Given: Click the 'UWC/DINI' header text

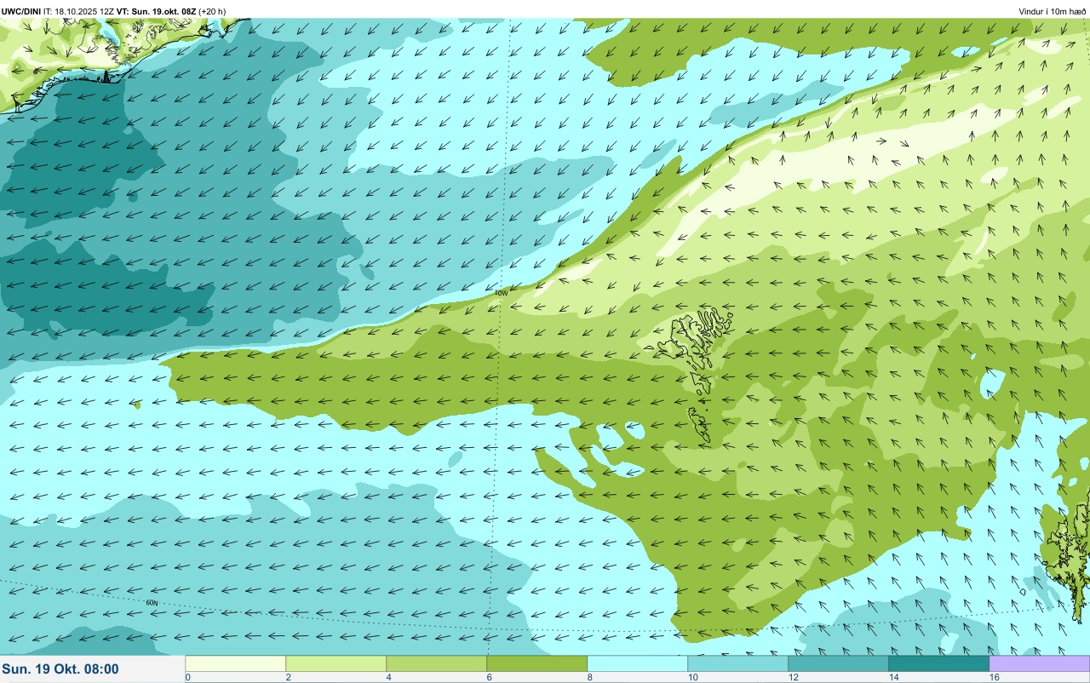Looking at the screenshot, I should pyautogui.click(x=21, y=11).
